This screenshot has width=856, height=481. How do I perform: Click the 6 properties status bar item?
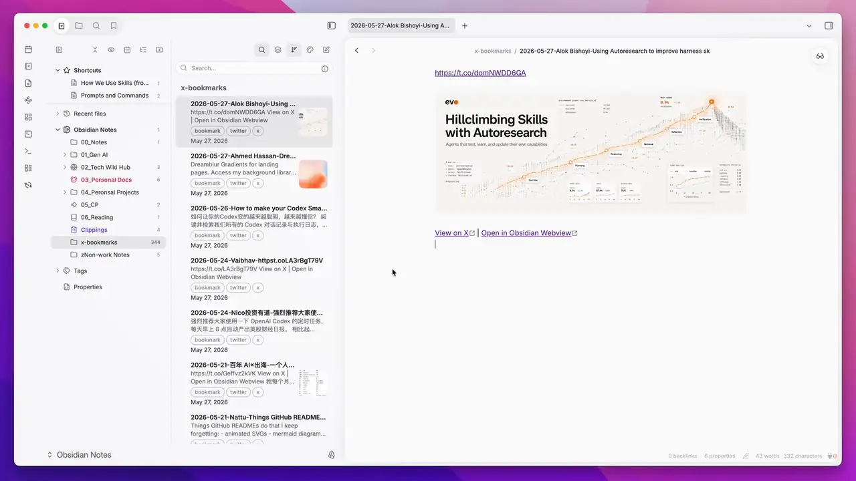click(x=720, y=456)
